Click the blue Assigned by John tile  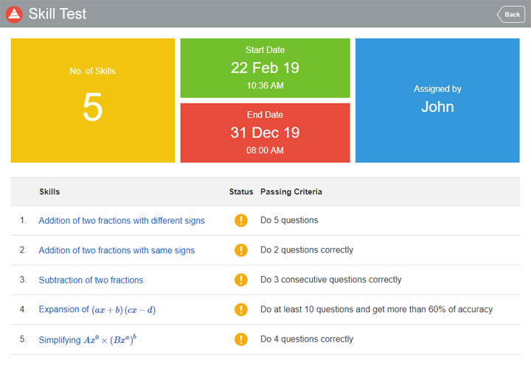pos(437,100)
